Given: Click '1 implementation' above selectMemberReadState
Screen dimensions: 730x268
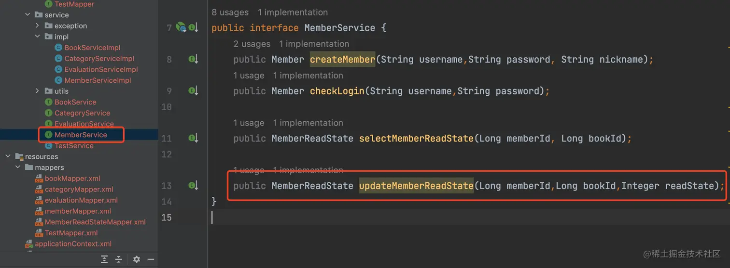Looking at the screenshot, I should [308, 123].
